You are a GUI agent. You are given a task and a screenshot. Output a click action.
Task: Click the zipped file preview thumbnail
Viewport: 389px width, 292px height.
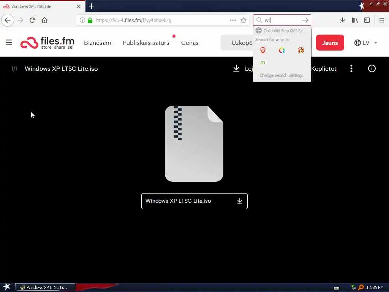point(194,143)
